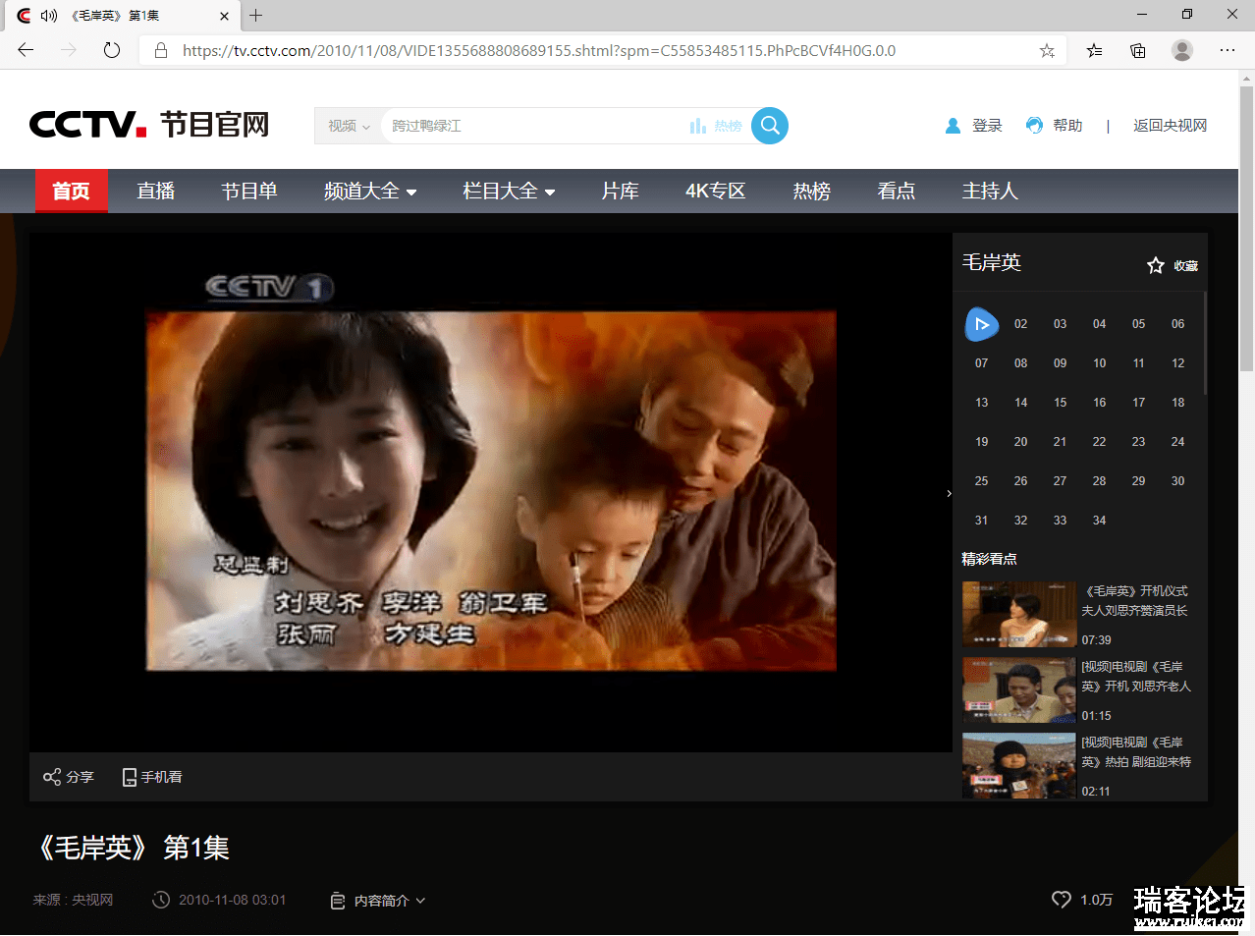1255x936 pixels.
Task: Select episode 10
Action: pyautogui.click(x=1100, y=363)
